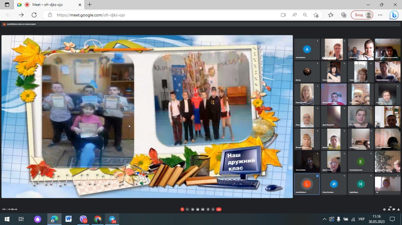
Task: Open the chat panel icon
Action: tap(394, 210)
